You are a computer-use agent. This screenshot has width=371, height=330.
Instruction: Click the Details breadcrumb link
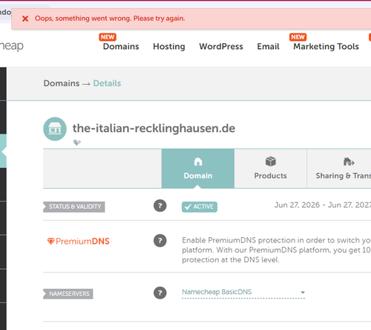(107, 83)
